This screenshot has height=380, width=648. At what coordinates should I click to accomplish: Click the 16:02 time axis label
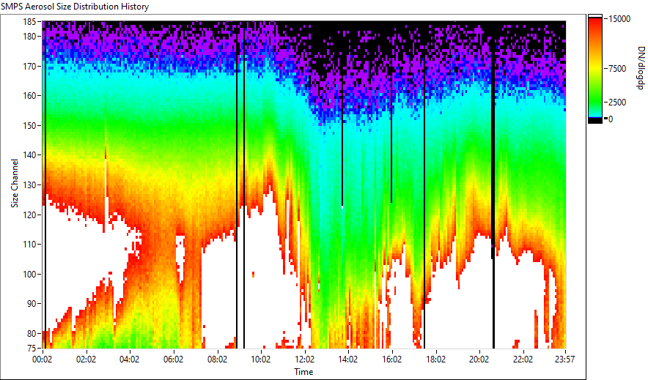click(x=391, y=359)
